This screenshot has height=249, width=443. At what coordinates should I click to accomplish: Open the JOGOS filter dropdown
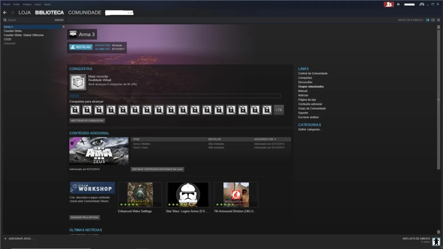[59, 20]
